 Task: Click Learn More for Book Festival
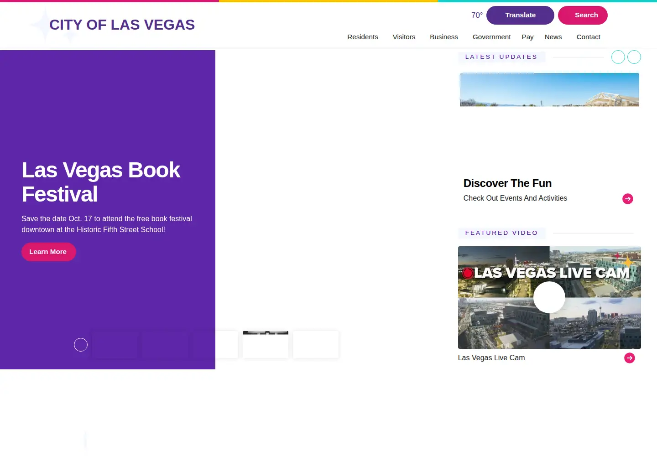pos(48,252)
